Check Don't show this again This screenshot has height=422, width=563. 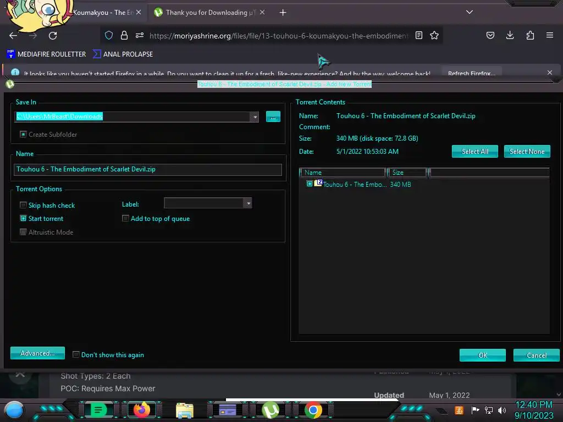click(x=76, y=354)
